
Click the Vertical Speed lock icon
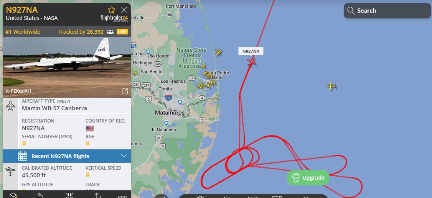87,175
